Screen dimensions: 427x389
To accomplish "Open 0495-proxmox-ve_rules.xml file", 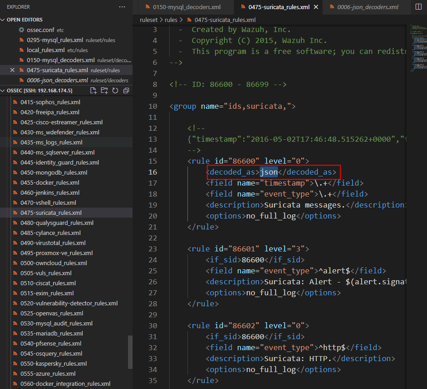I will 66,253.
